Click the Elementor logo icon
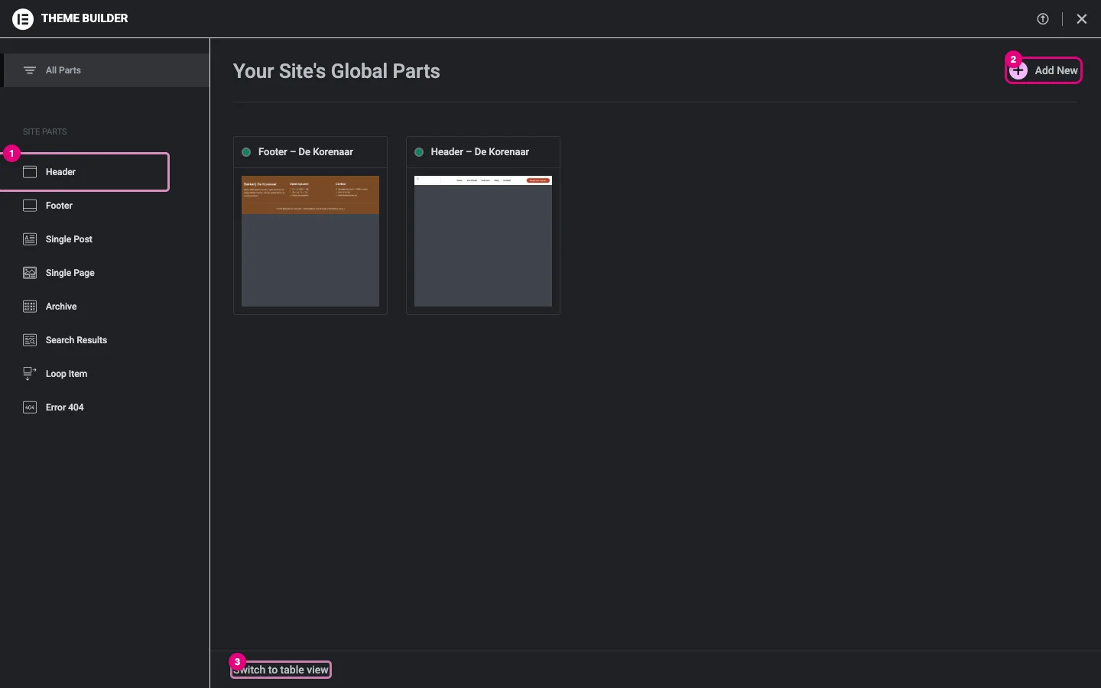 pyautogui.click(x=23, y=18)
